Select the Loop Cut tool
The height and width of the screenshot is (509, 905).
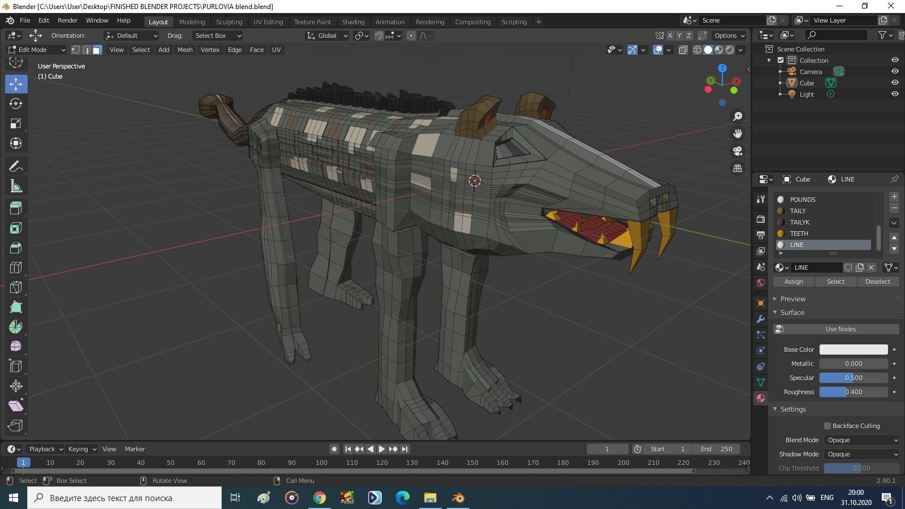pyautogui.click(x=16, y=268)
